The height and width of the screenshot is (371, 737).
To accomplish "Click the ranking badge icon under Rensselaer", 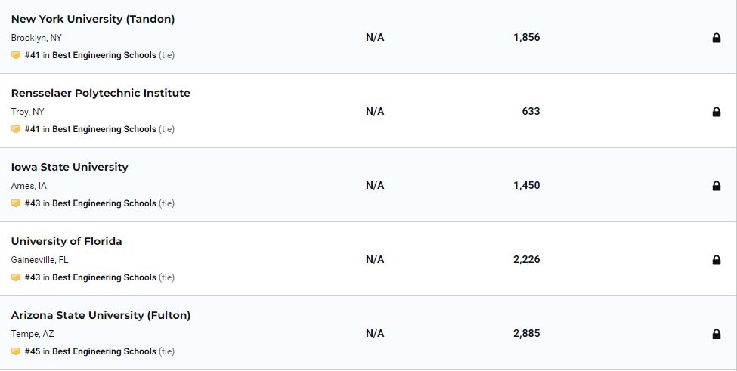I will click(x=16, y=129).
